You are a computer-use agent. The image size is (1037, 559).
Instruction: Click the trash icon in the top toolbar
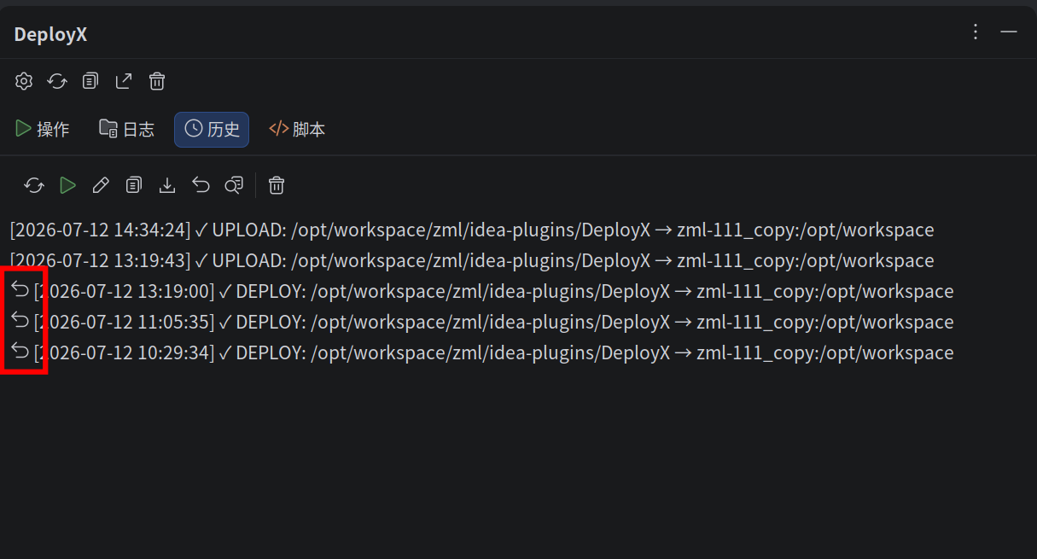click(157, 81)
